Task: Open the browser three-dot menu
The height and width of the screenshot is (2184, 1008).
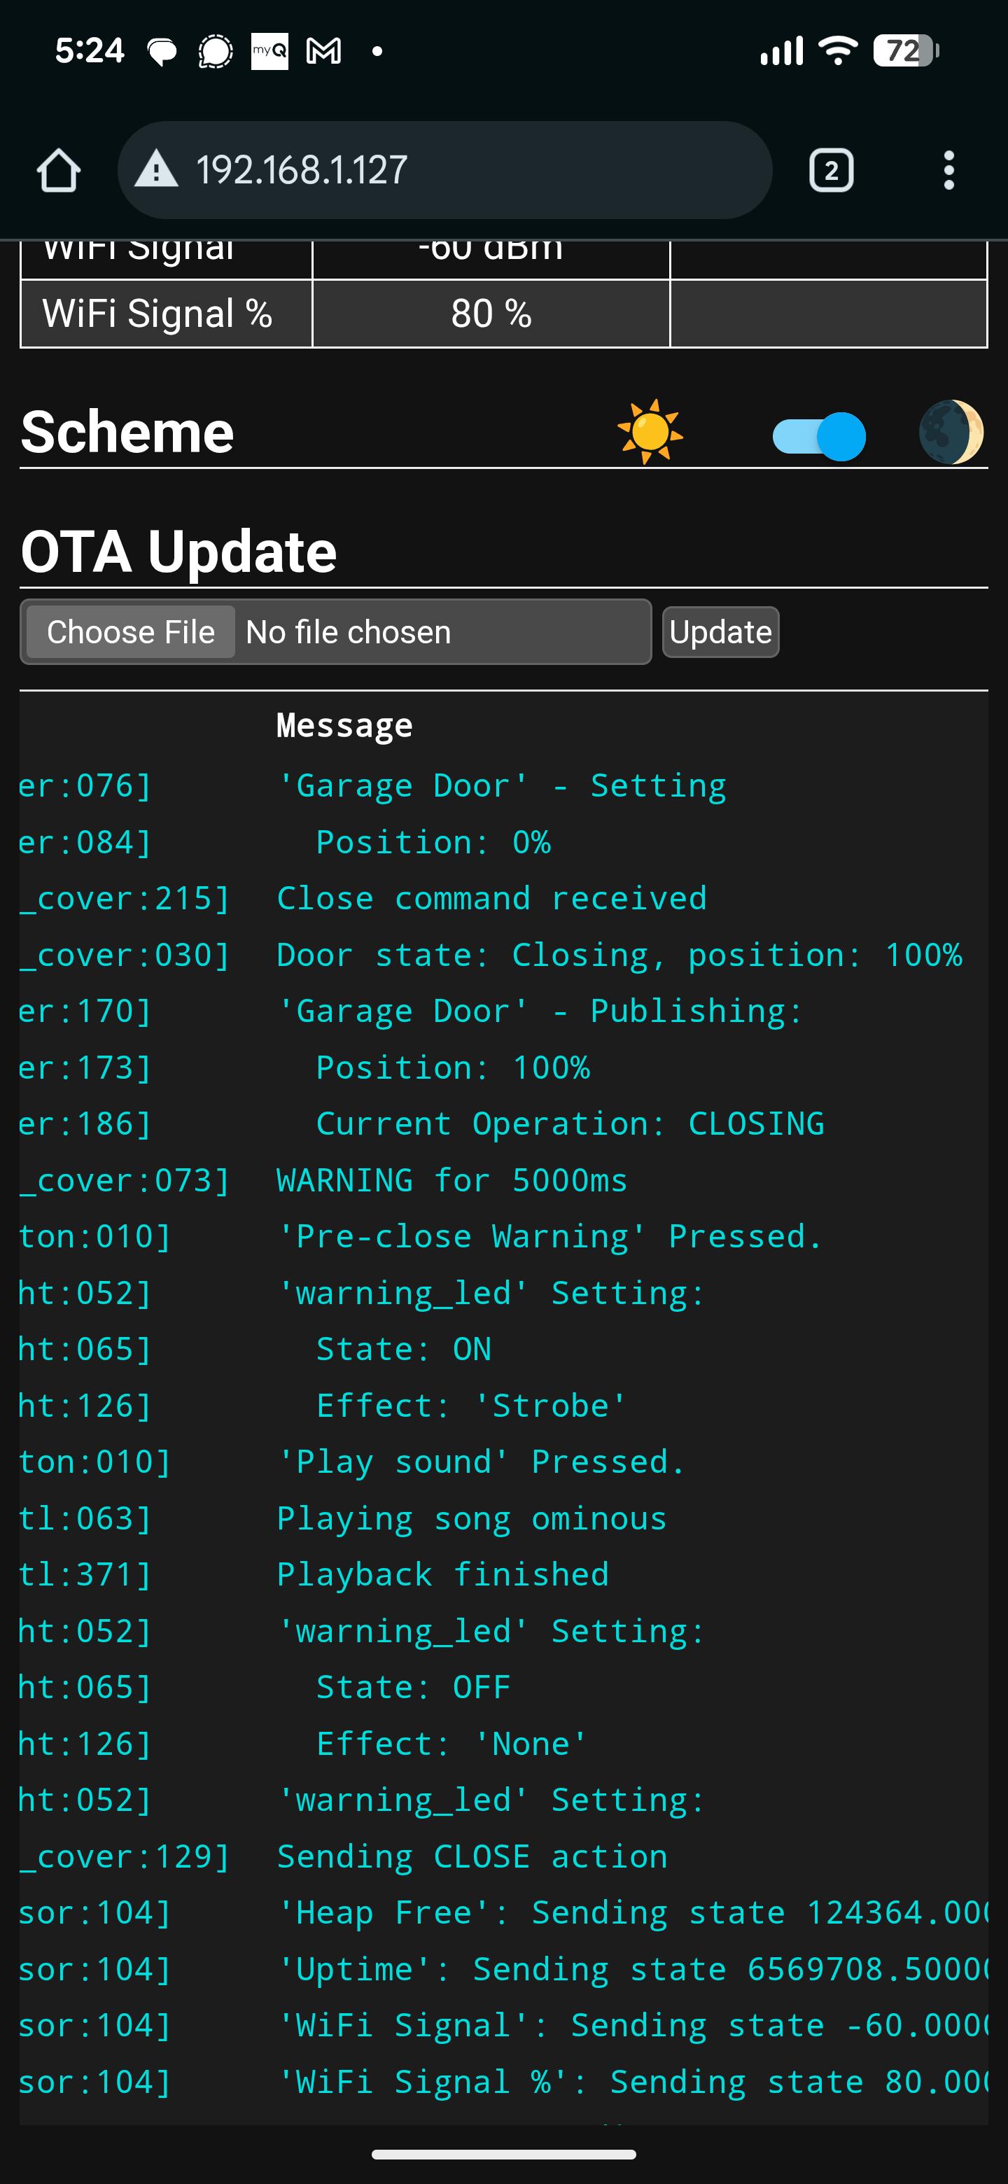Action: pyautogui.click(x=948, y=170)
